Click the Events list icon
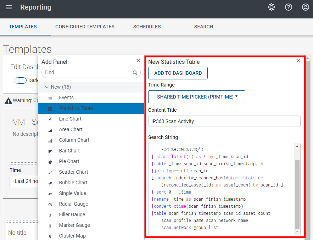Screen dimensions: 313x240 tap(50, 98)
